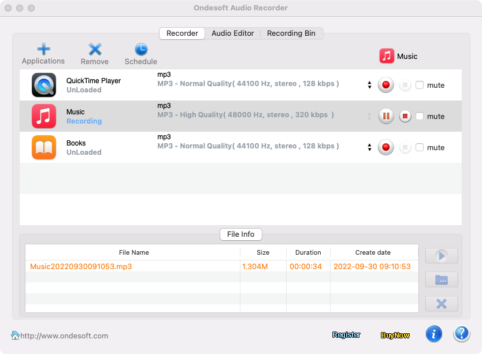482x354 pixels.
Task: Click the File Info button
Action: pyautogui.click(x=240, y=234)
